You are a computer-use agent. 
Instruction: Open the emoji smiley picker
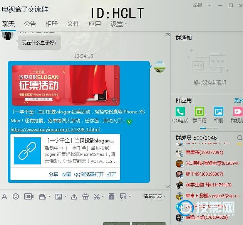[x=16, y=196]
